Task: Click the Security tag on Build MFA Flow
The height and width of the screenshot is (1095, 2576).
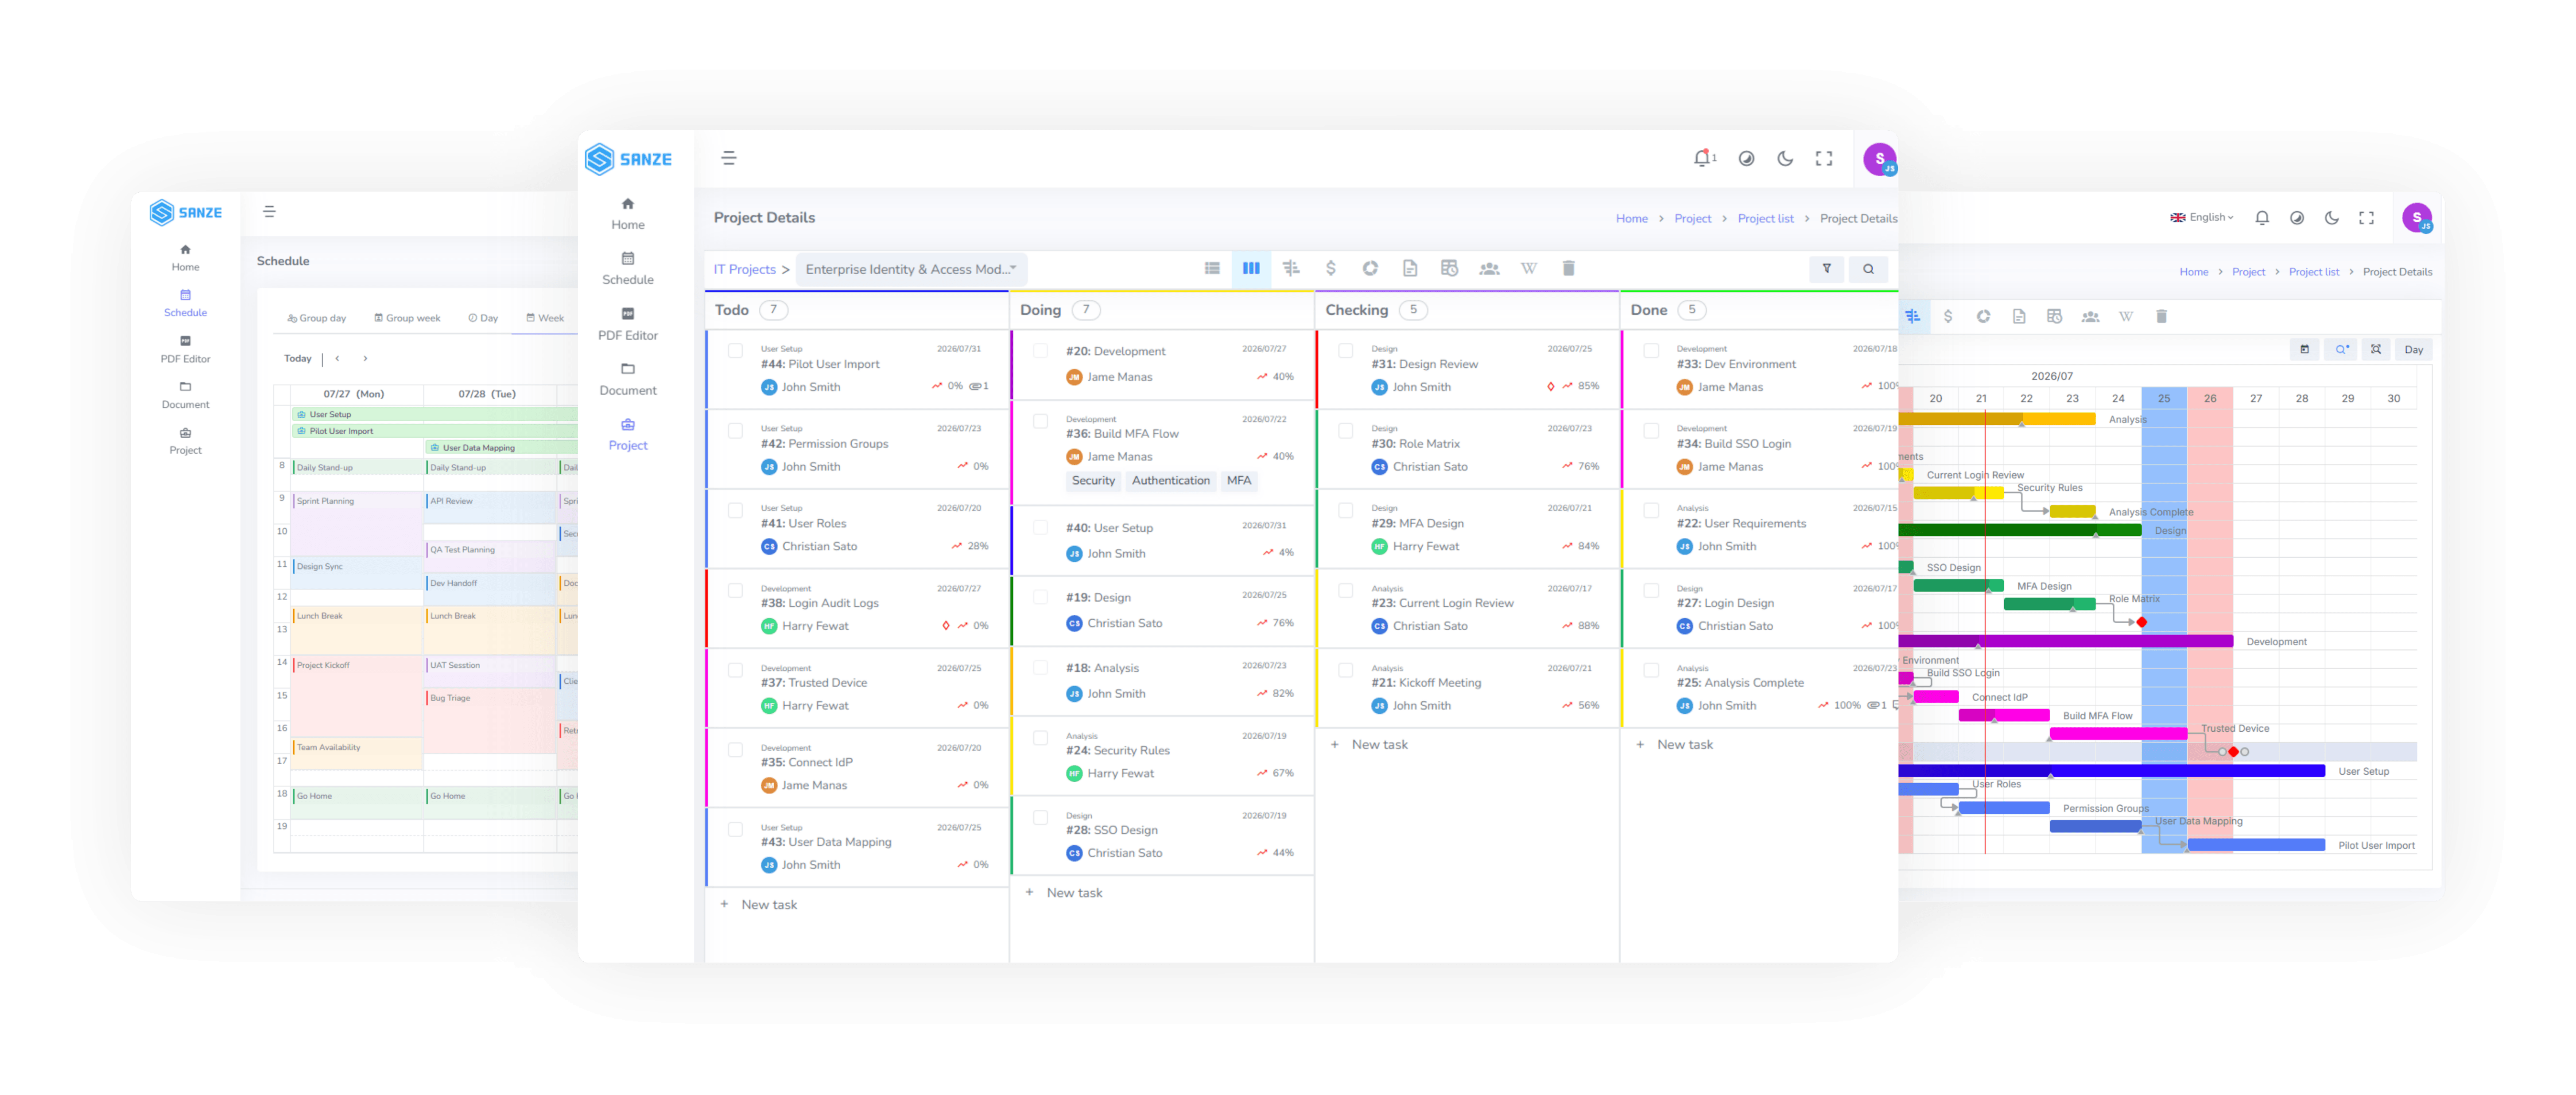Action: click(1093, 480)
